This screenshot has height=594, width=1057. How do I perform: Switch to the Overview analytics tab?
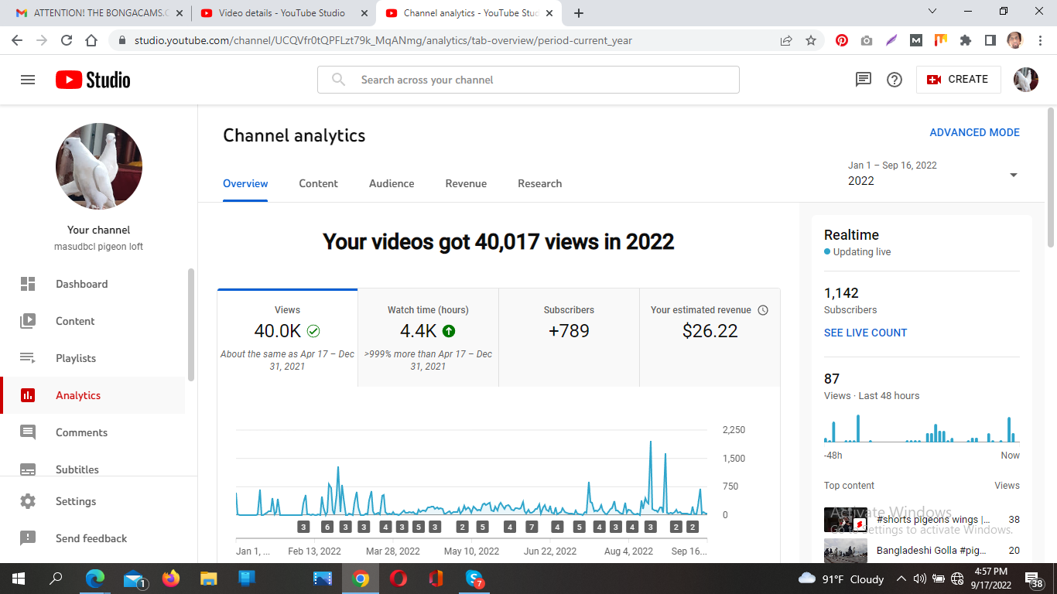245,183
